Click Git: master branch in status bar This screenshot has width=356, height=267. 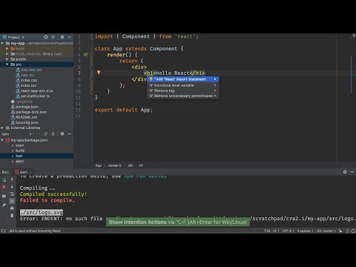coord(326,231)
